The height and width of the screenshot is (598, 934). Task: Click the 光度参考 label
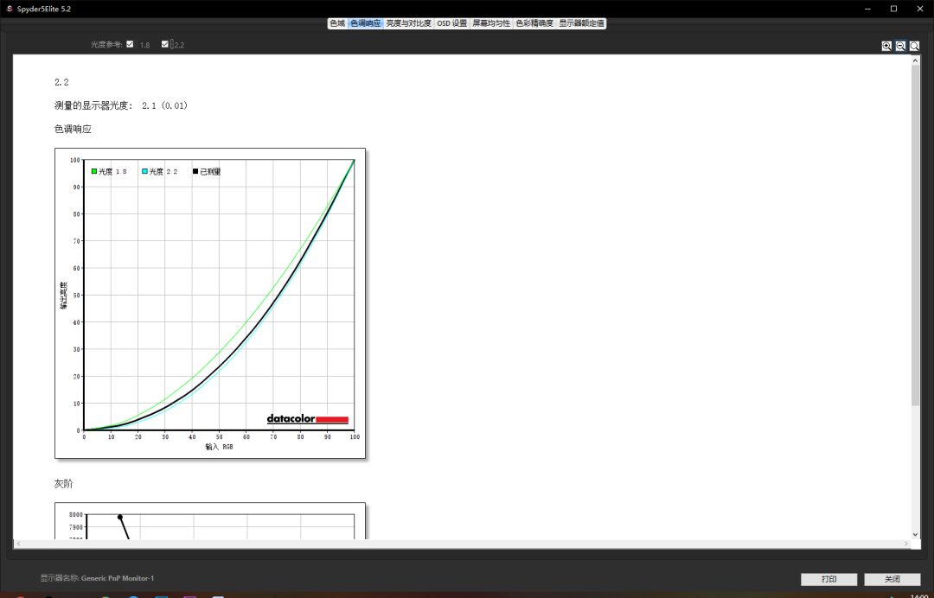[x=106, y=45]
